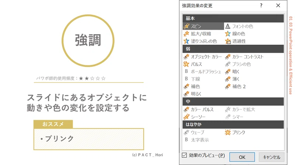This screenshot has width=295, height=165.
Task: Select the 線の色 line color icon
Action: point(228,34)
